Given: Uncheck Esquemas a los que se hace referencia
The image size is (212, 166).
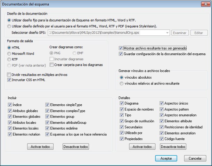Looking at the screenshot, I should click(x=47, y=134).
